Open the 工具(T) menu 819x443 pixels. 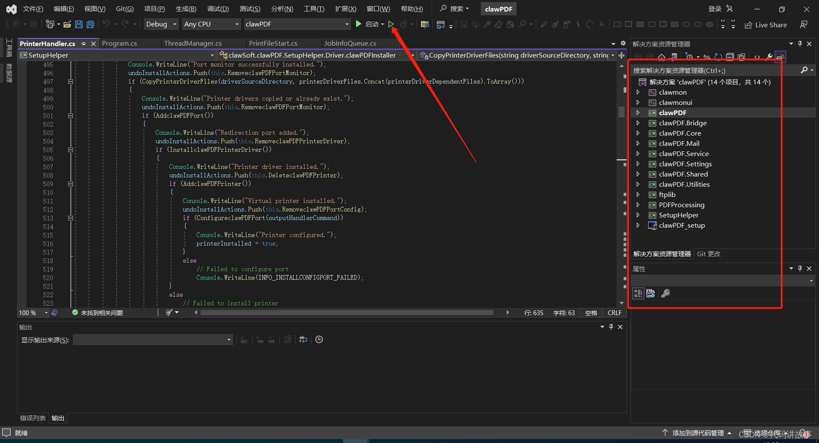pyautogui.click(x=314, y=9)
